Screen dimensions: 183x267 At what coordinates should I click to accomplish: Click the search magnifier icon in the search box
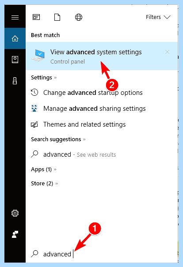(x=34, y=254)
